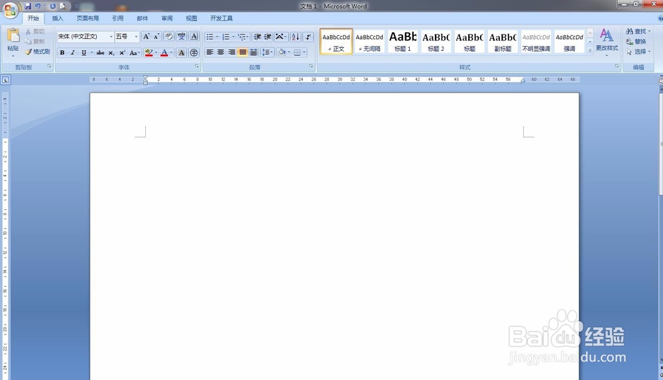663x380 pixels.
Task: Toggle justified alignment
Action: 243,52
